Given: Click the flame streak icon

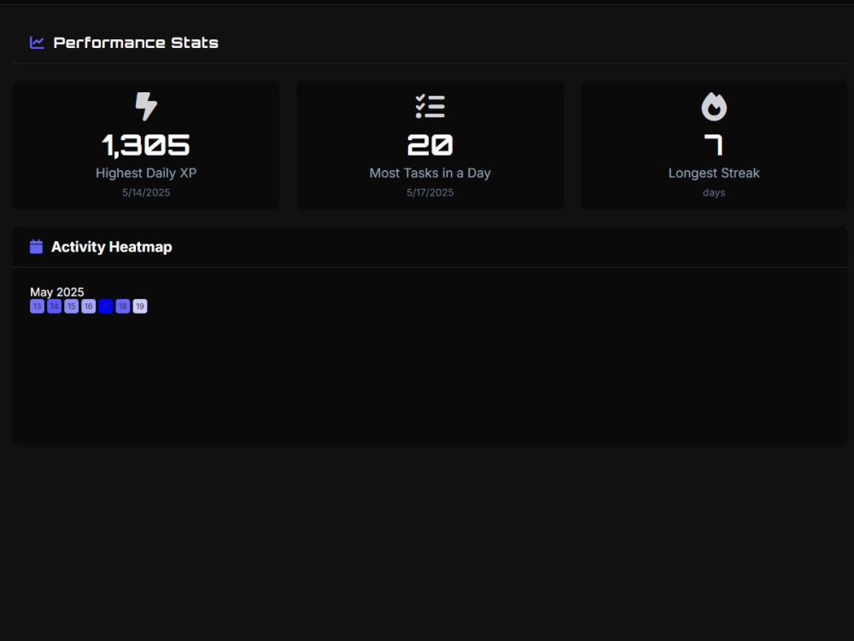Looking at the screenshot, I should [713, 106].
